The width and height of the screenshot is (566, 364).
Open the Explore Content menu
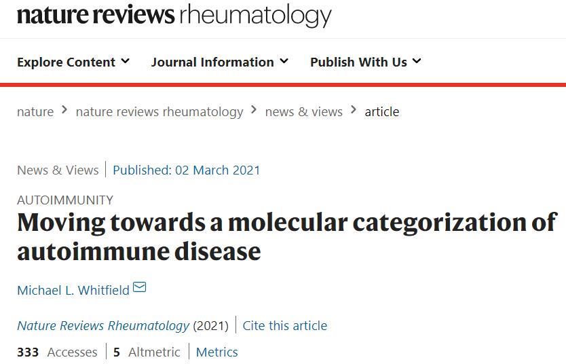73,62
